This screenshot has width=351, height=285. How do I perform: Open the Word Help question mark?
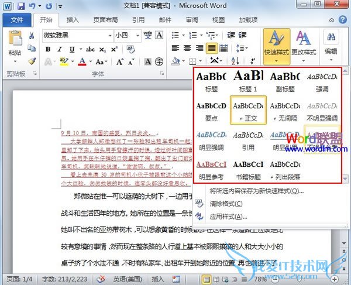click(x=342, y=20)
